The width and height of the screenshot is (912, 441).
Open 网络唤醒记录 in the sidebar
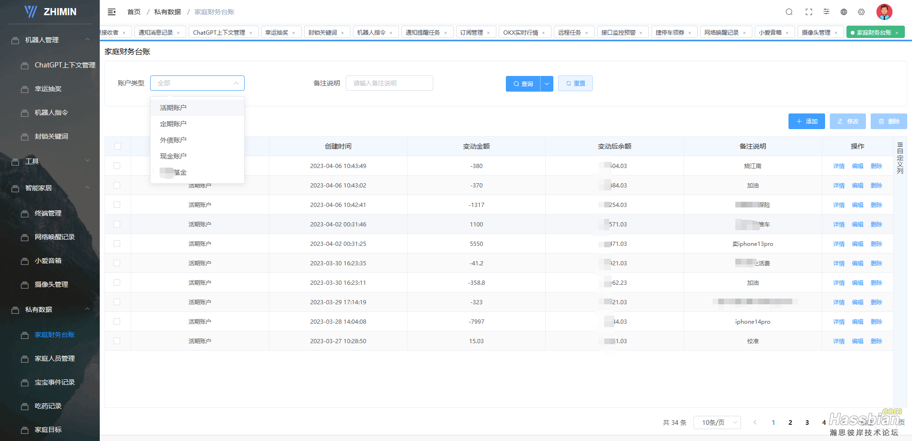click(x=55, y=237)
